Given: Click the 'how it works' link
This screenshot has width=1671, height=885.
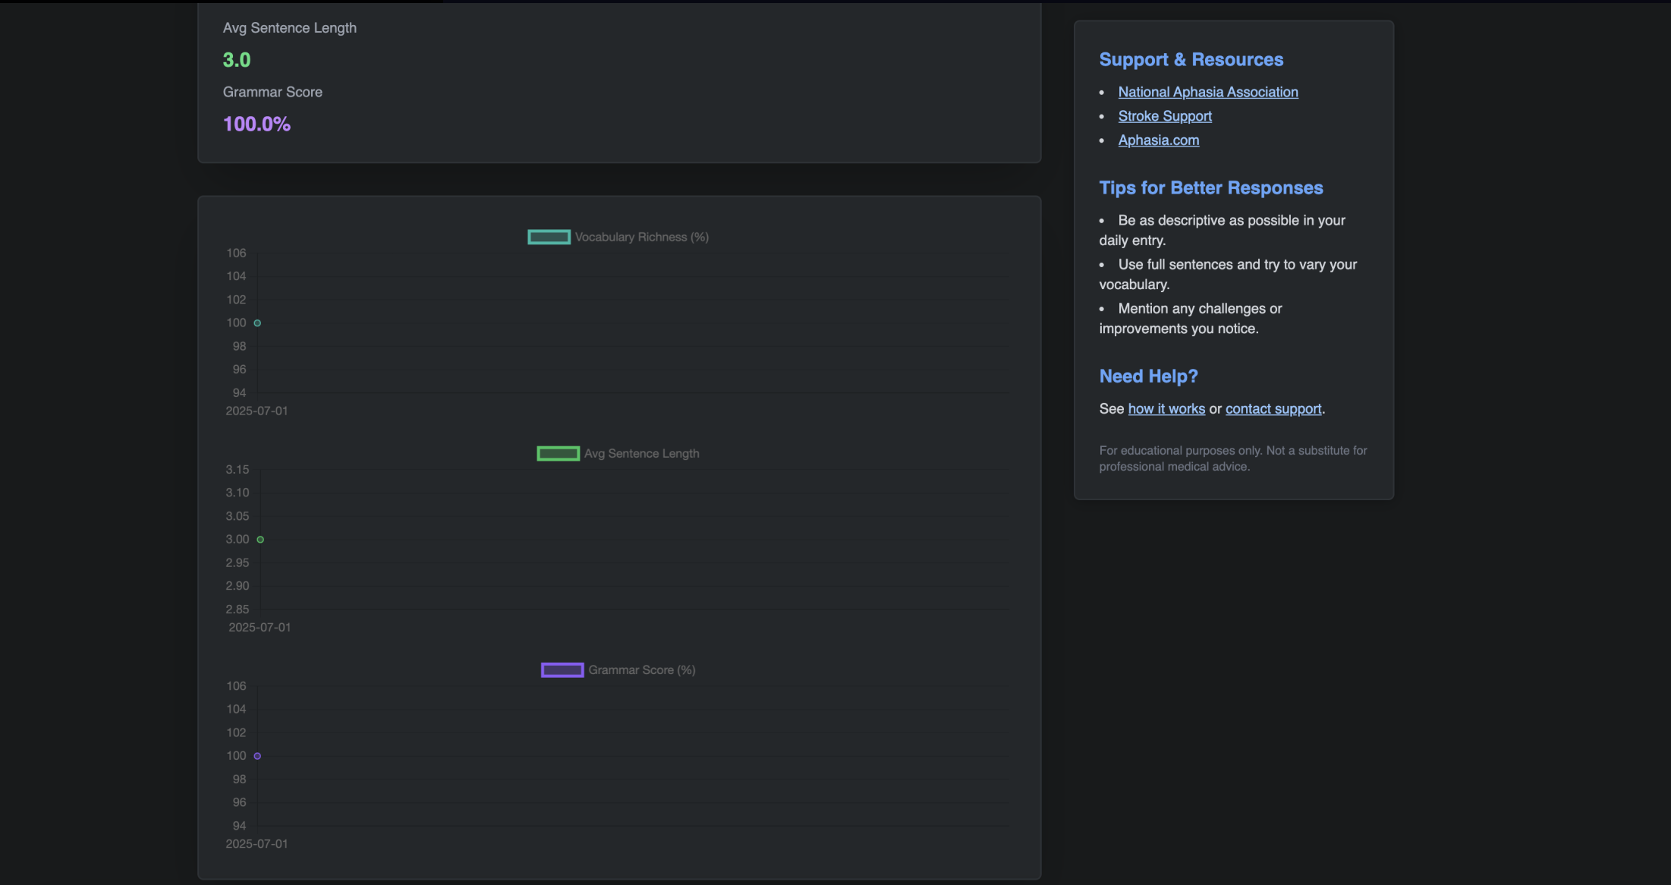Looking at the screenshot, I should click(x=1166, y=408).
